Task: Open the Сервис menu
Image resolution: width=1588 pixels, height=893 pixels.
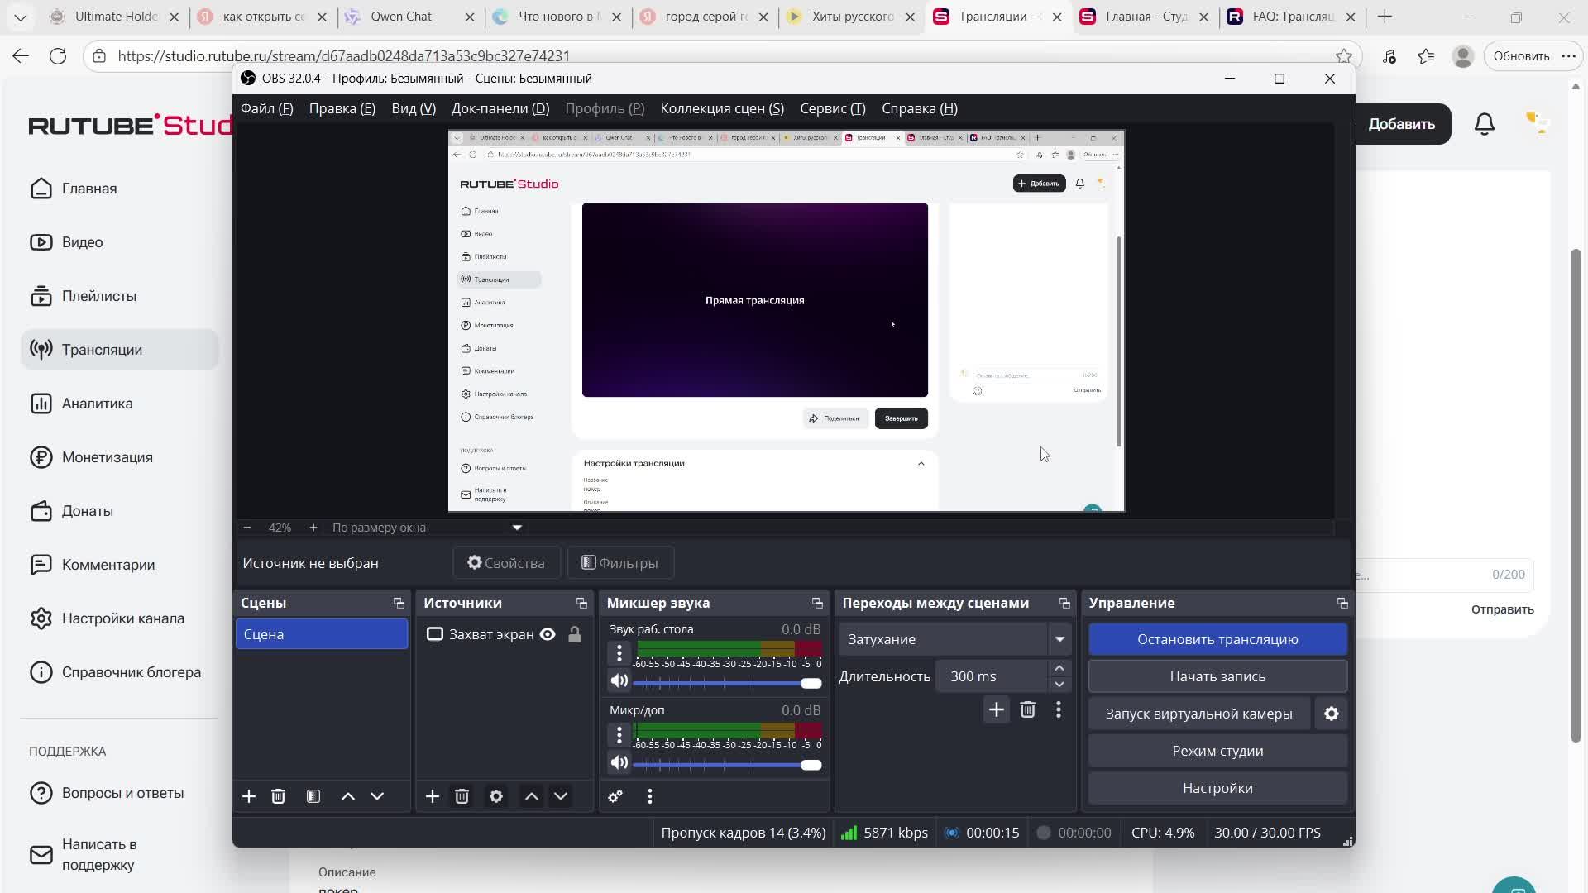Action: (x=832, y=108)
